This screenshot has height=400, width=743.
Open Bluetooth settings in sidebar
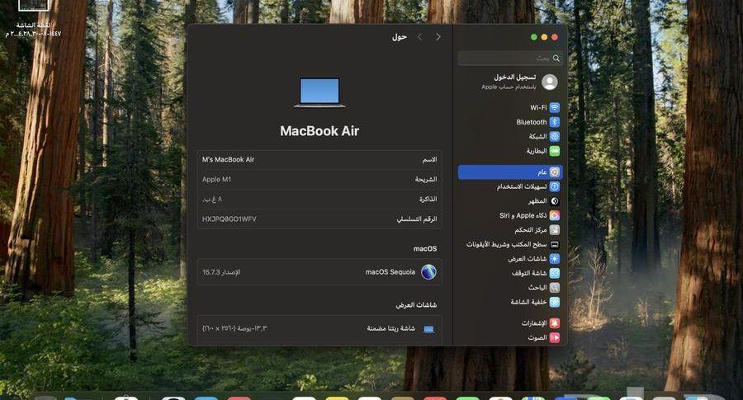pos(510,122)
